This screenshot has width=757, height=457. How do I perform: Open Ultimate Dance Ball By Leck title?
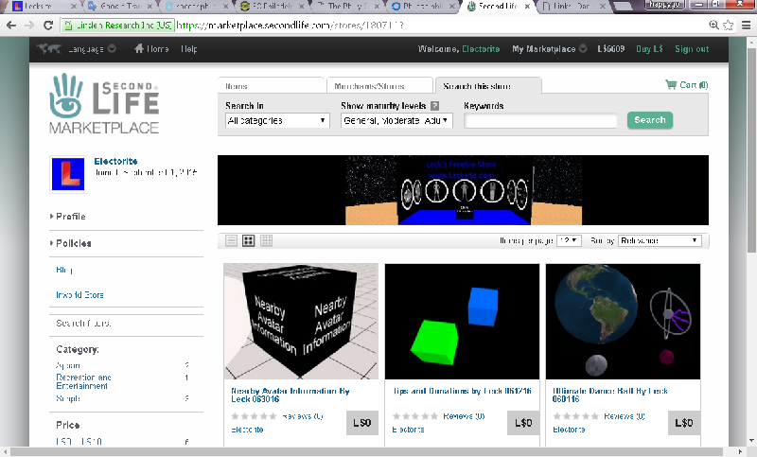[x=610, y=395]
